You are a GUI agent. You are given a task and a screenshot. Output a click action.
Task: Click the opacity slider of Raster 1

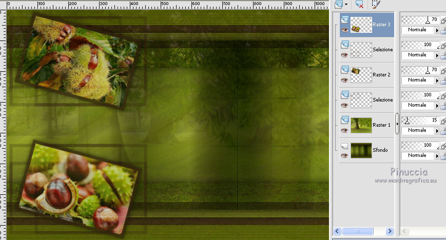pos(420,120)
